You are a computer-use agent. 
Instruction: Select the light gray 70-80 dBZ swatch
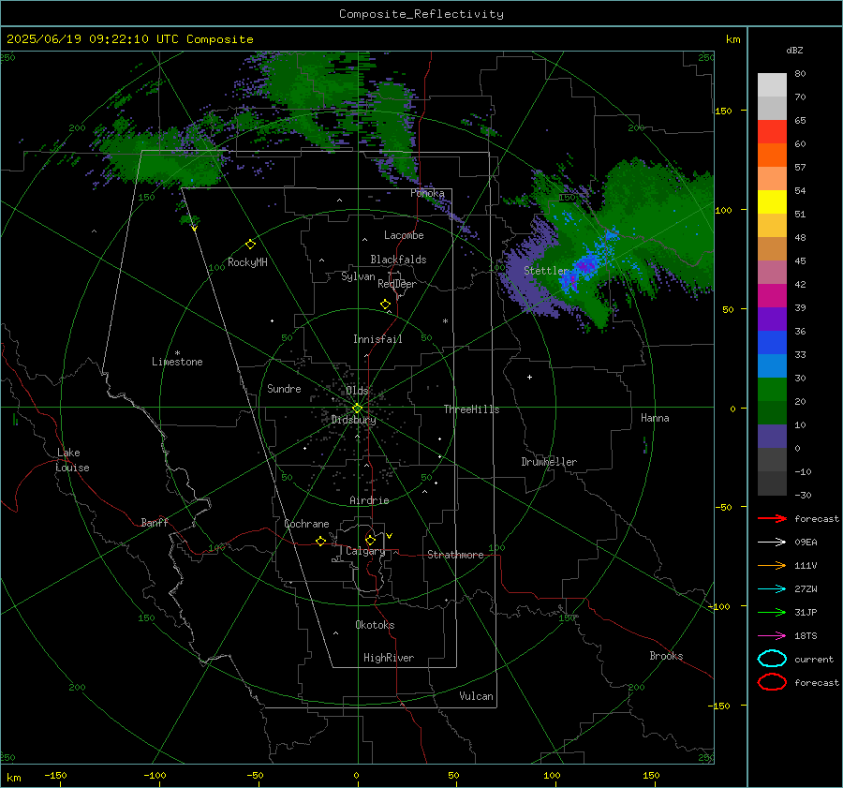[x=772, y=85]
